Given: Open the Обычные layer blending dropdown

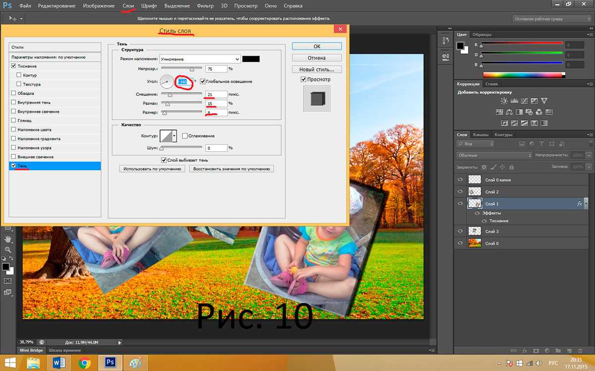Looking at the screenshot, I should click(x=493, y=155).
